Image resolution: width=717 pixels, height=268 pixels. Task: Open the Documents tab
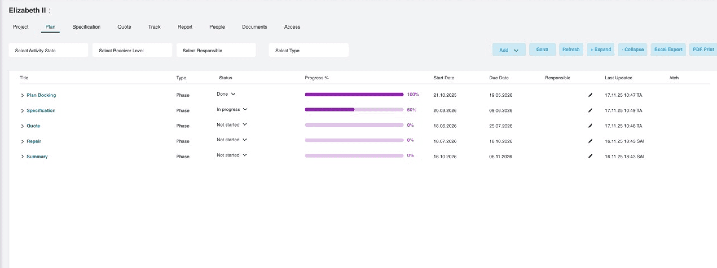tap(254, 27)
